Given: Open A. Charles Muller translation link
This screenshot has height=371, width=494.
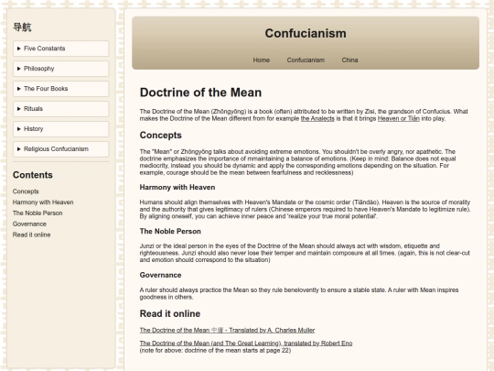Looking at the screenshot, I should (227, 331).
